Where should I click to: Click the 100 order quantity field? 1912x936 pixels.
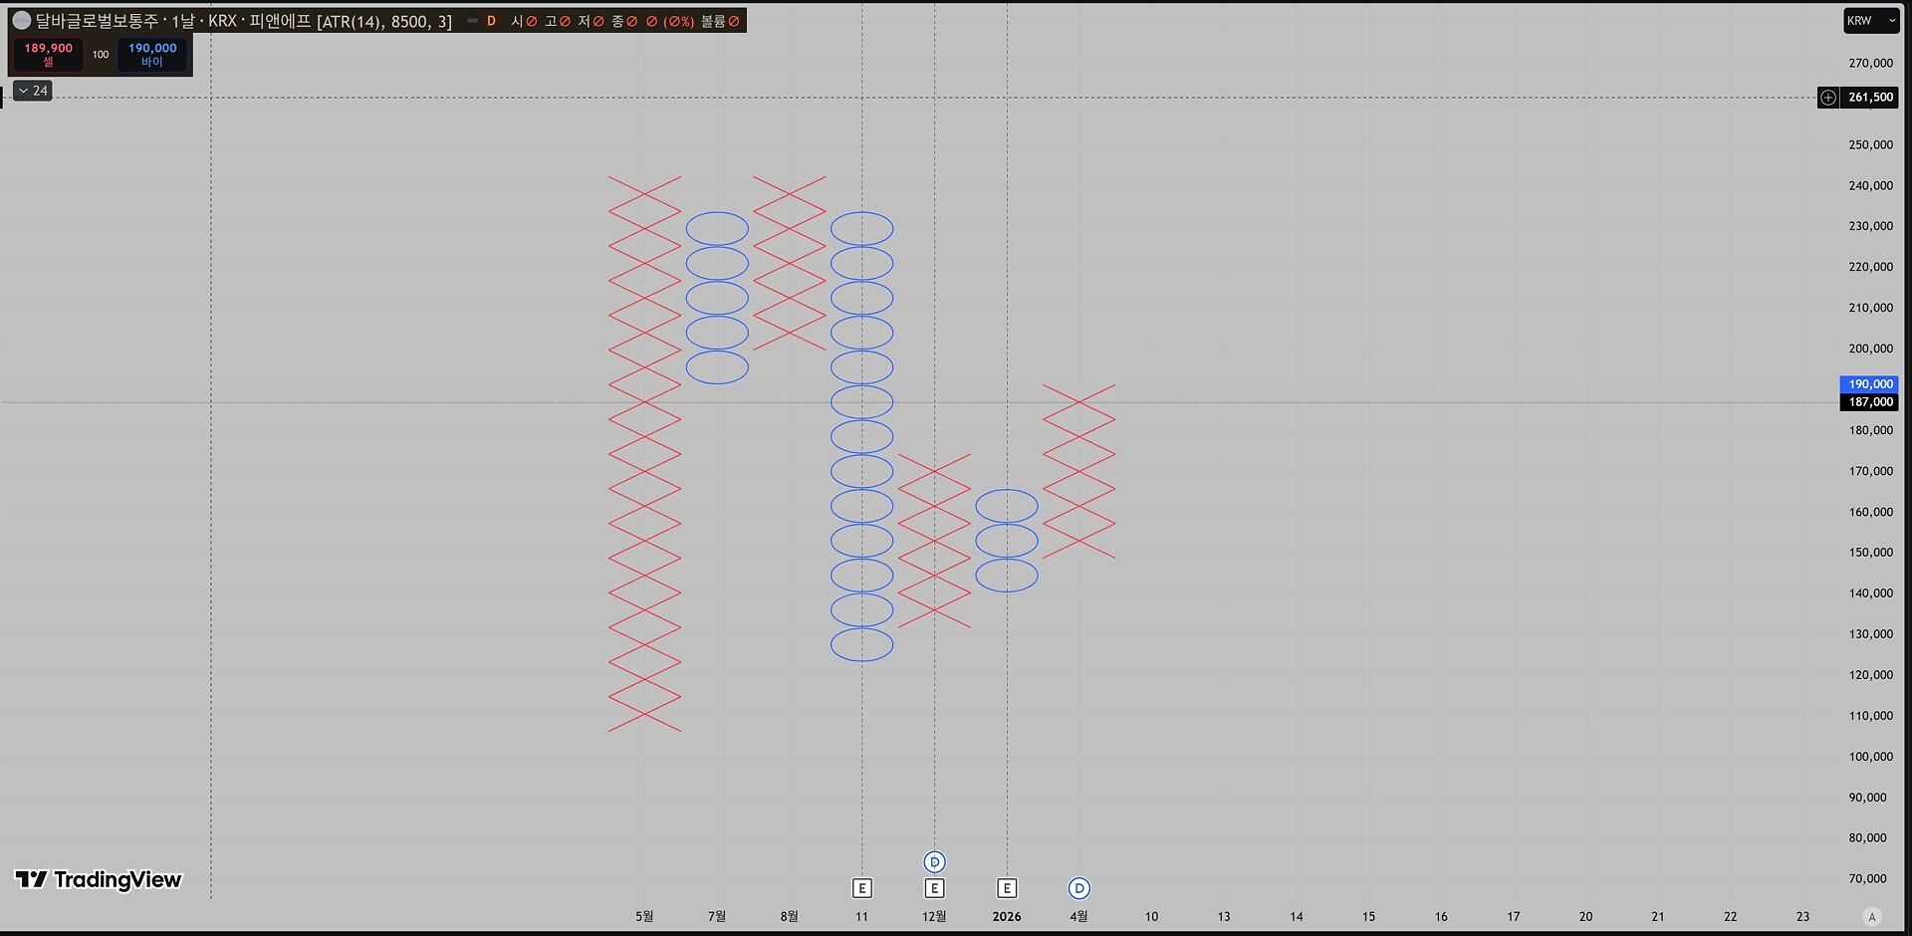[x=101, y=55]
